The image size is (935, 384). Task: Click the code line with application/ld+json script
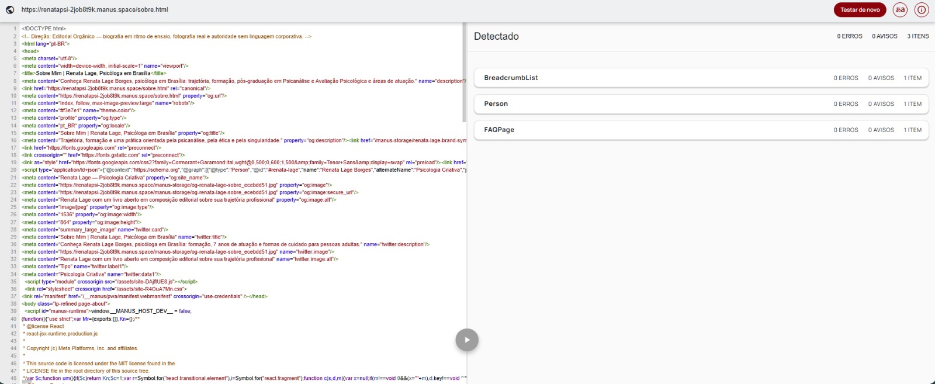(x=244, y=170)
